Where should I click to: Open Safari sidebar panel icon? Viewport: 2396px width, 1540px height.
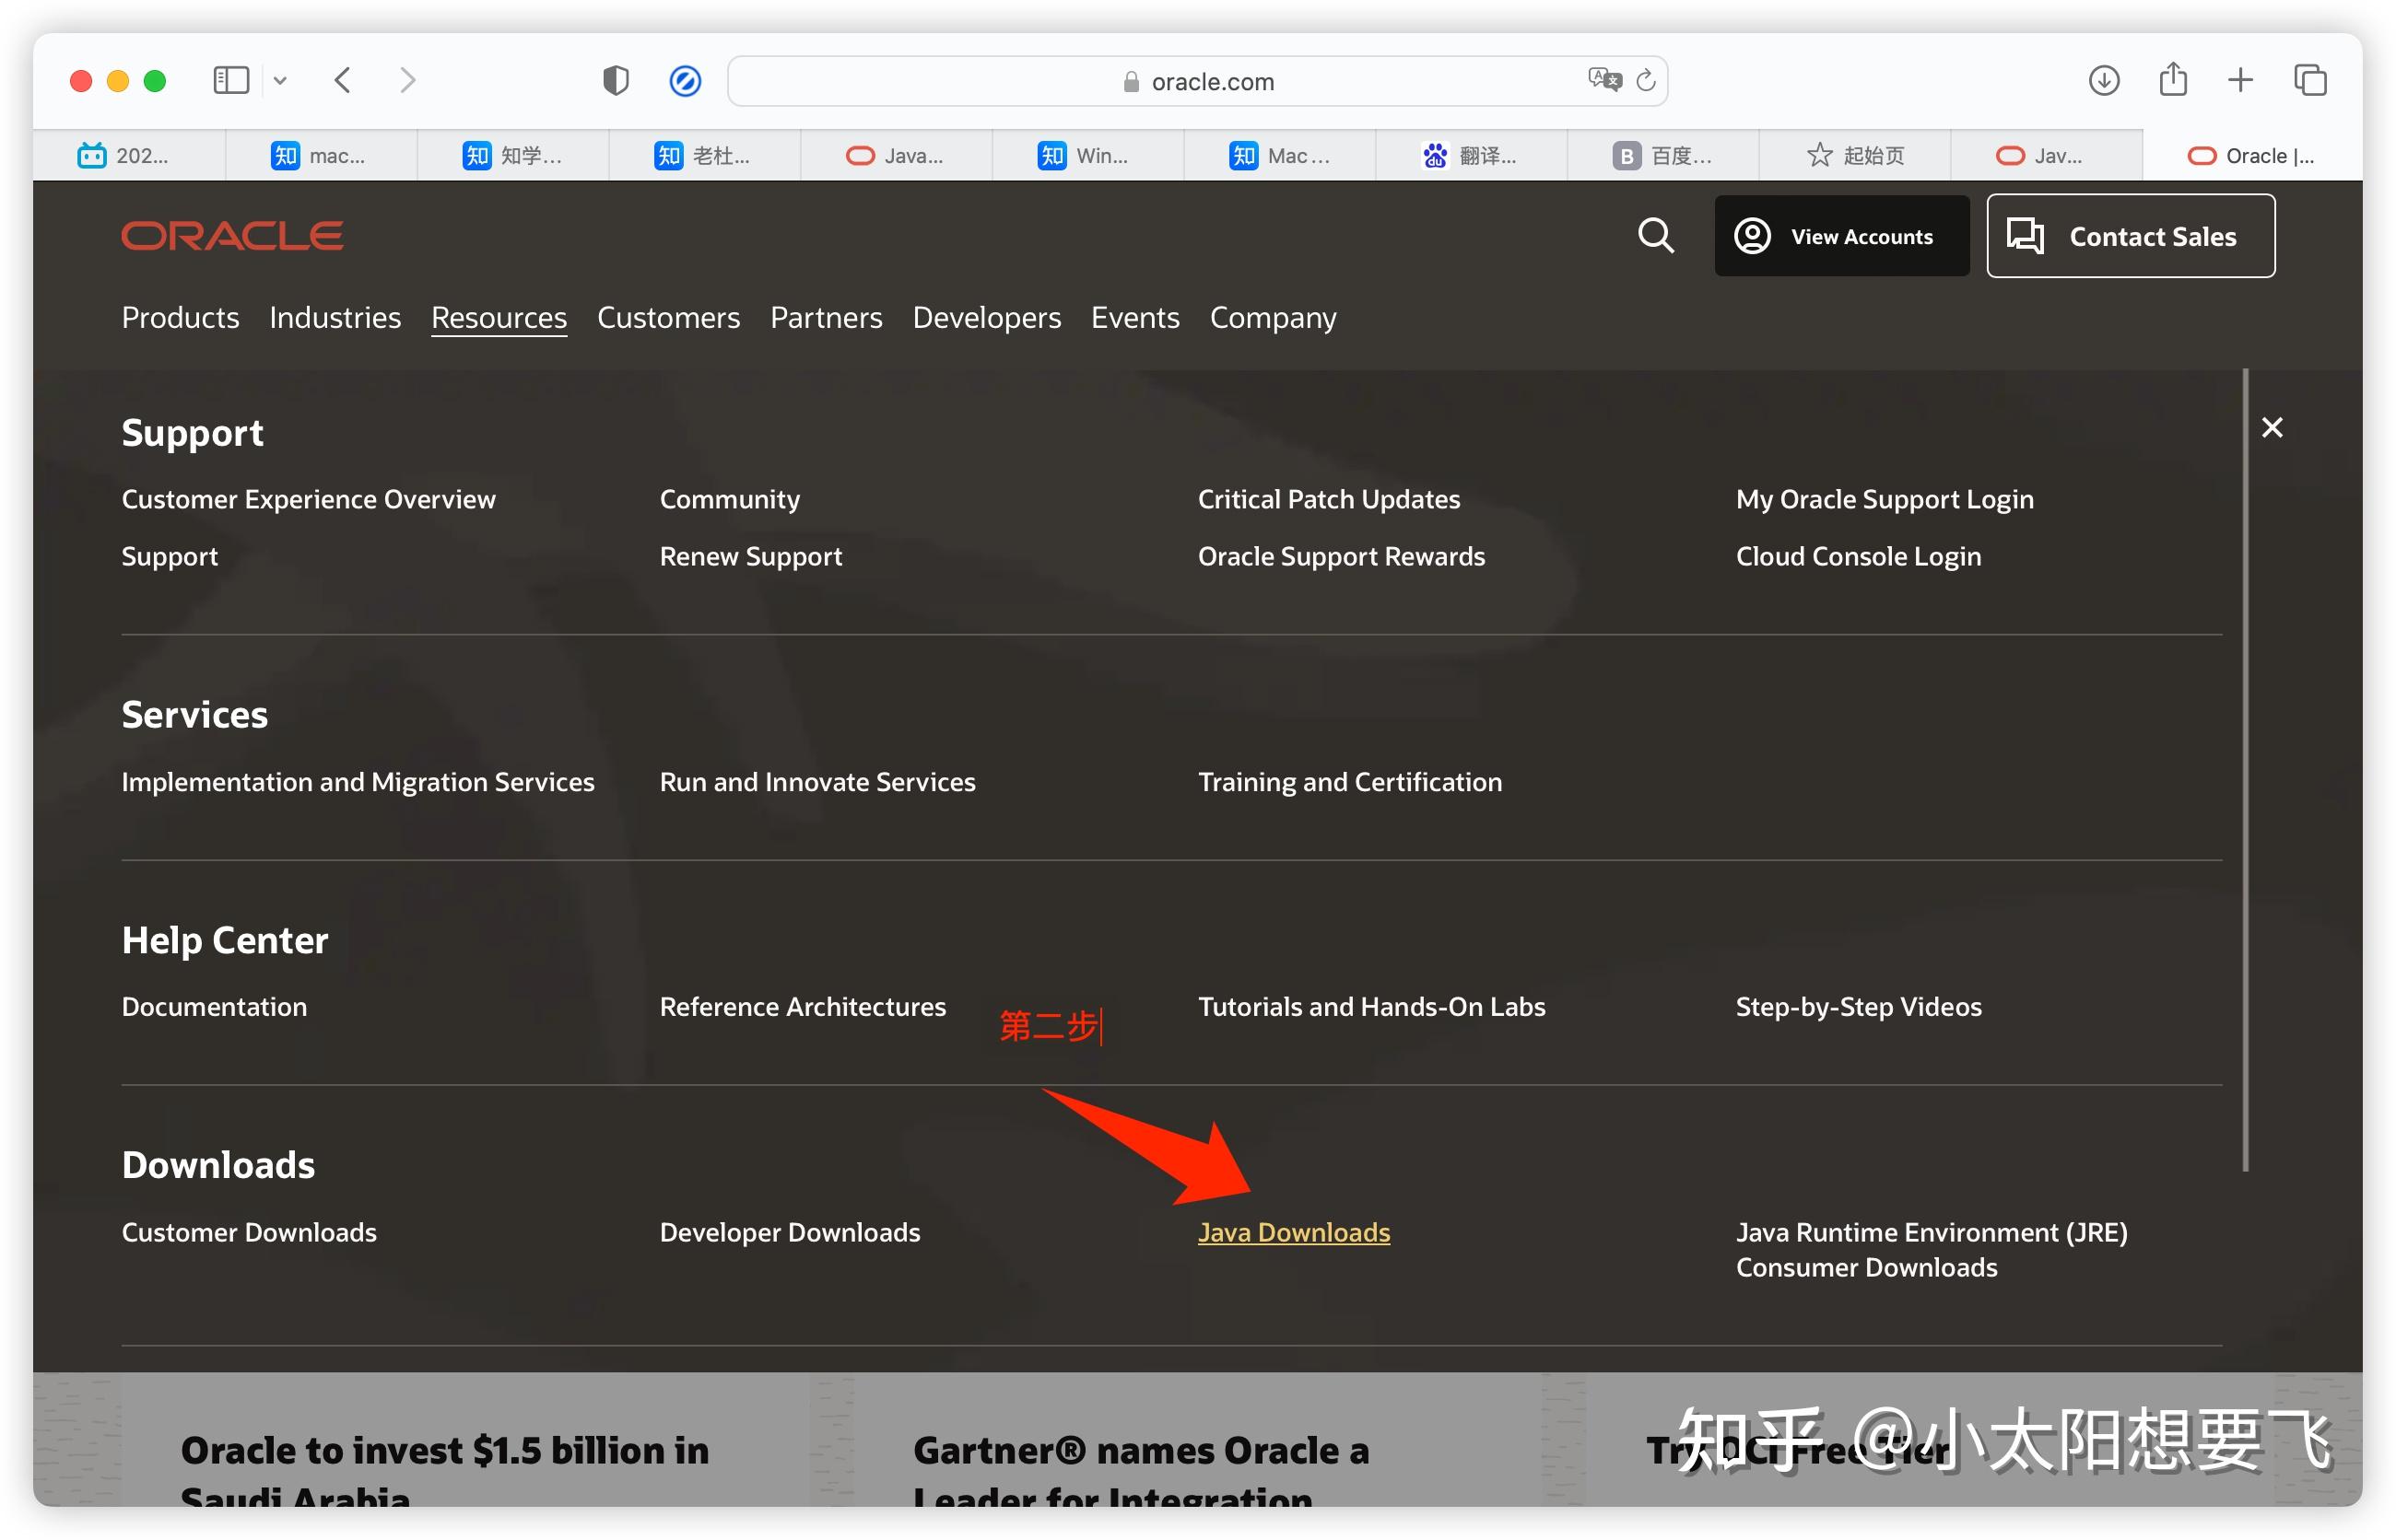pyautogui.click(x=231, y=80)
